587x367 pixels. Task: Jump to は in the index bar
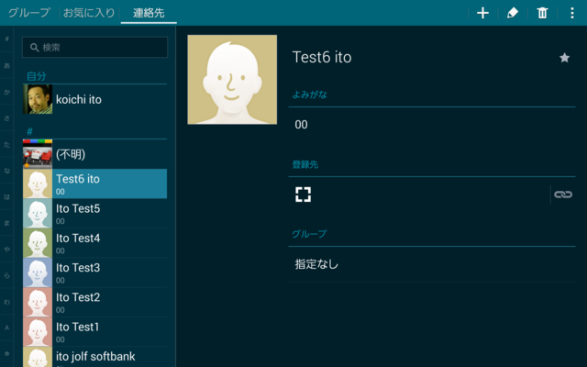point(6,196)
